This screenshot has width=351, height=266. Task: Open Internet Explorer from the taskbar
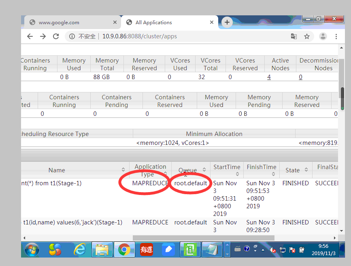click(80, 250)
